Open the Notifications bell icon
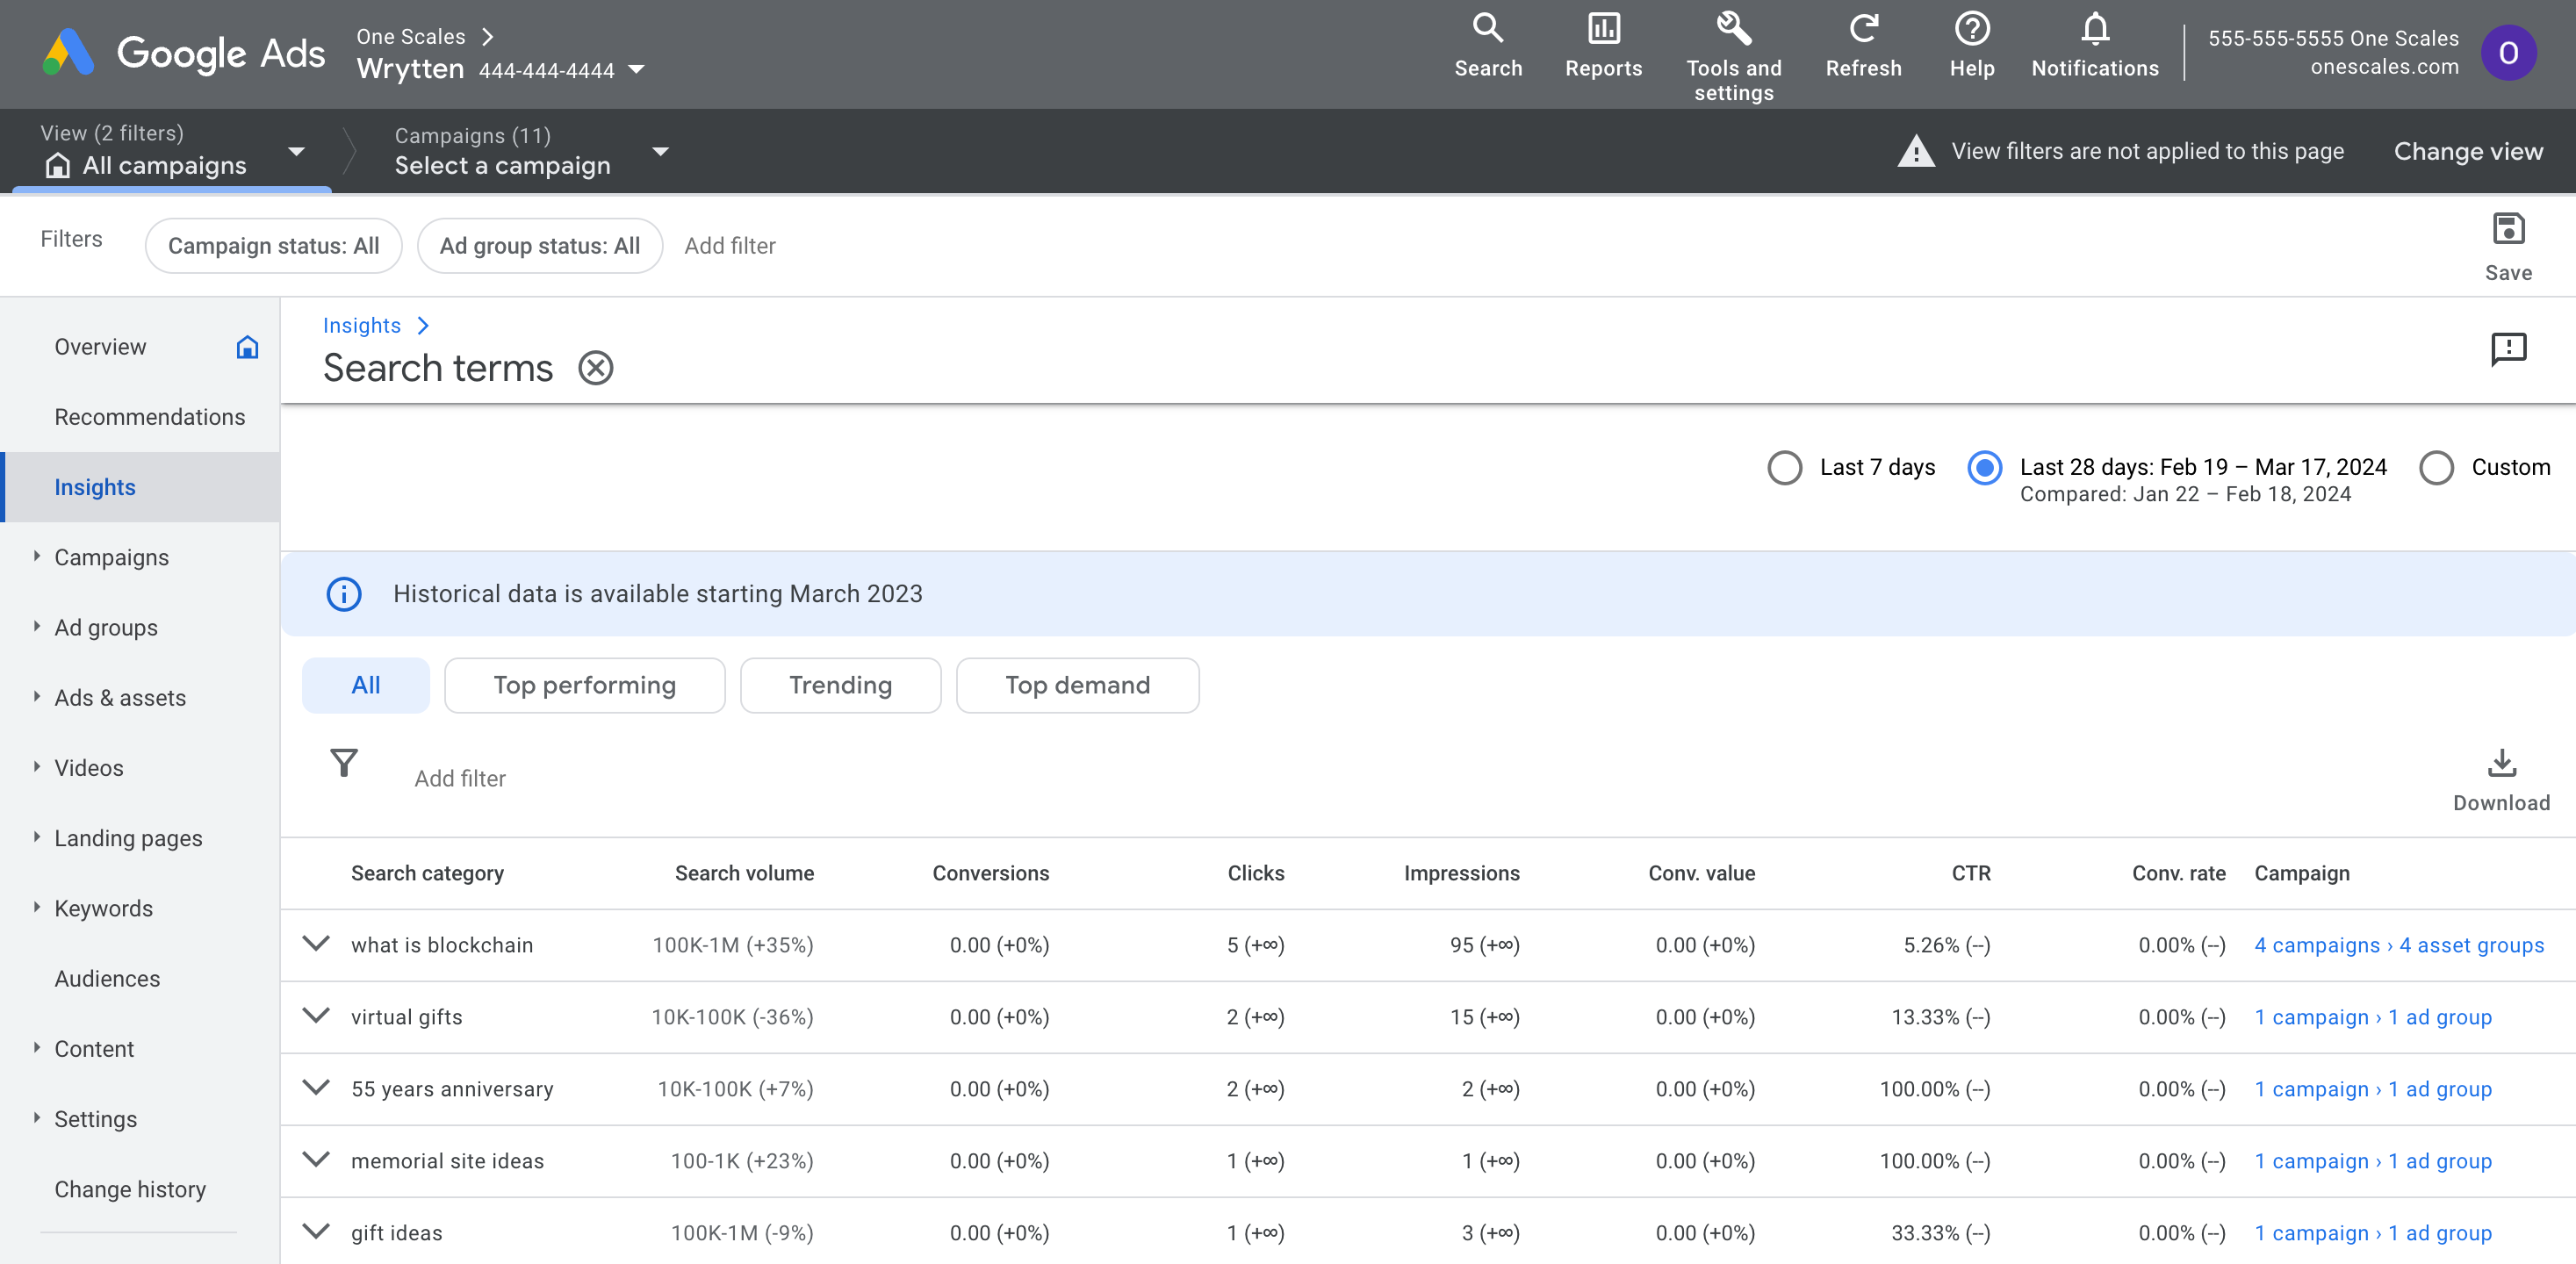The width and height of the screenshot is (2576, 1264). tap(2094, 29)
